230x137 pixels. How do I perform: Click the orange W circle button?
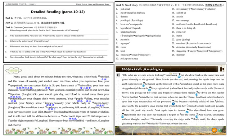pyautogui.click(x=214, y=130)
